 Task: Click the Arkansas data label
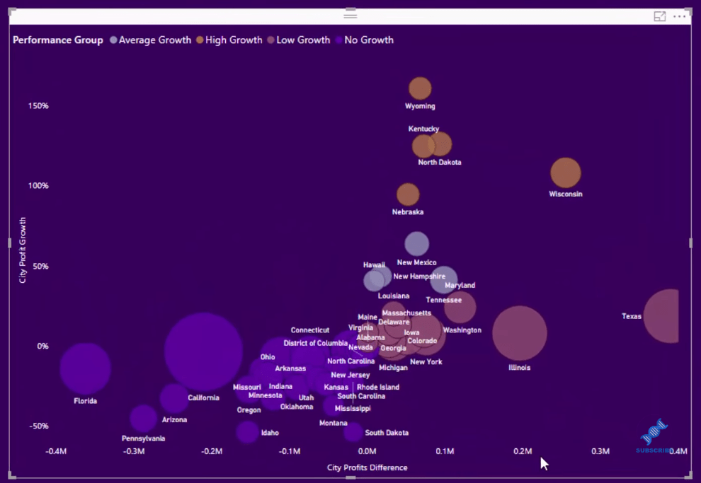290,368
